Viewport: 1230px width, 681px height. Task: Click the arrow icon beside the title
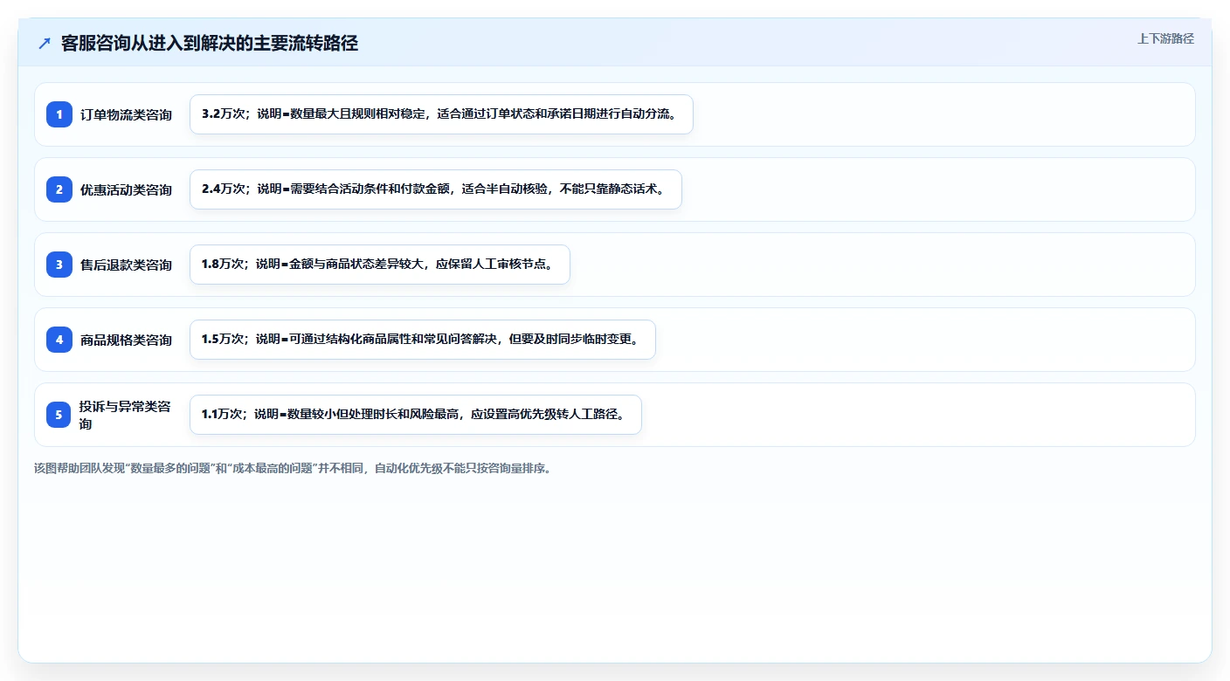click(45, 44)
